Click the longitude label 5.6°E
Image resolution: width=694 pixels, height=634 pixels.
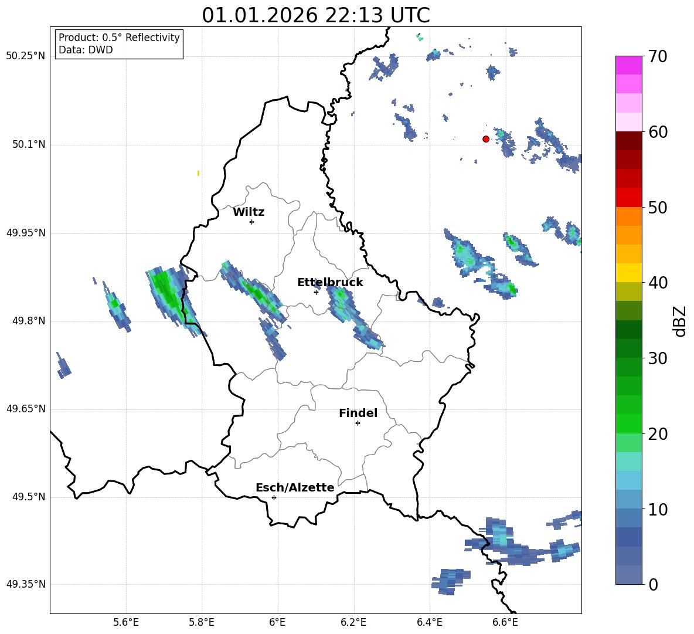coord(126,622)
